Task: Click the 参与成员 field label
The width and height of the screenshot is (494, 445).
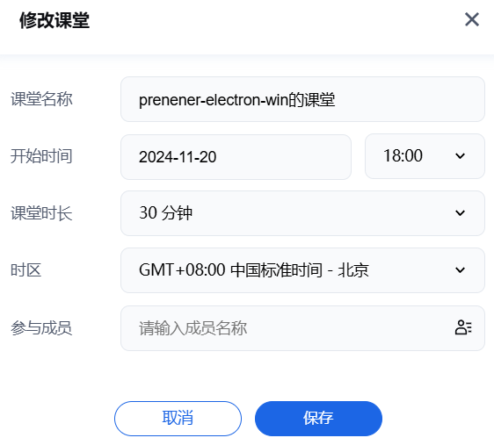Action: pyautogui.click(x=41, y=328)
